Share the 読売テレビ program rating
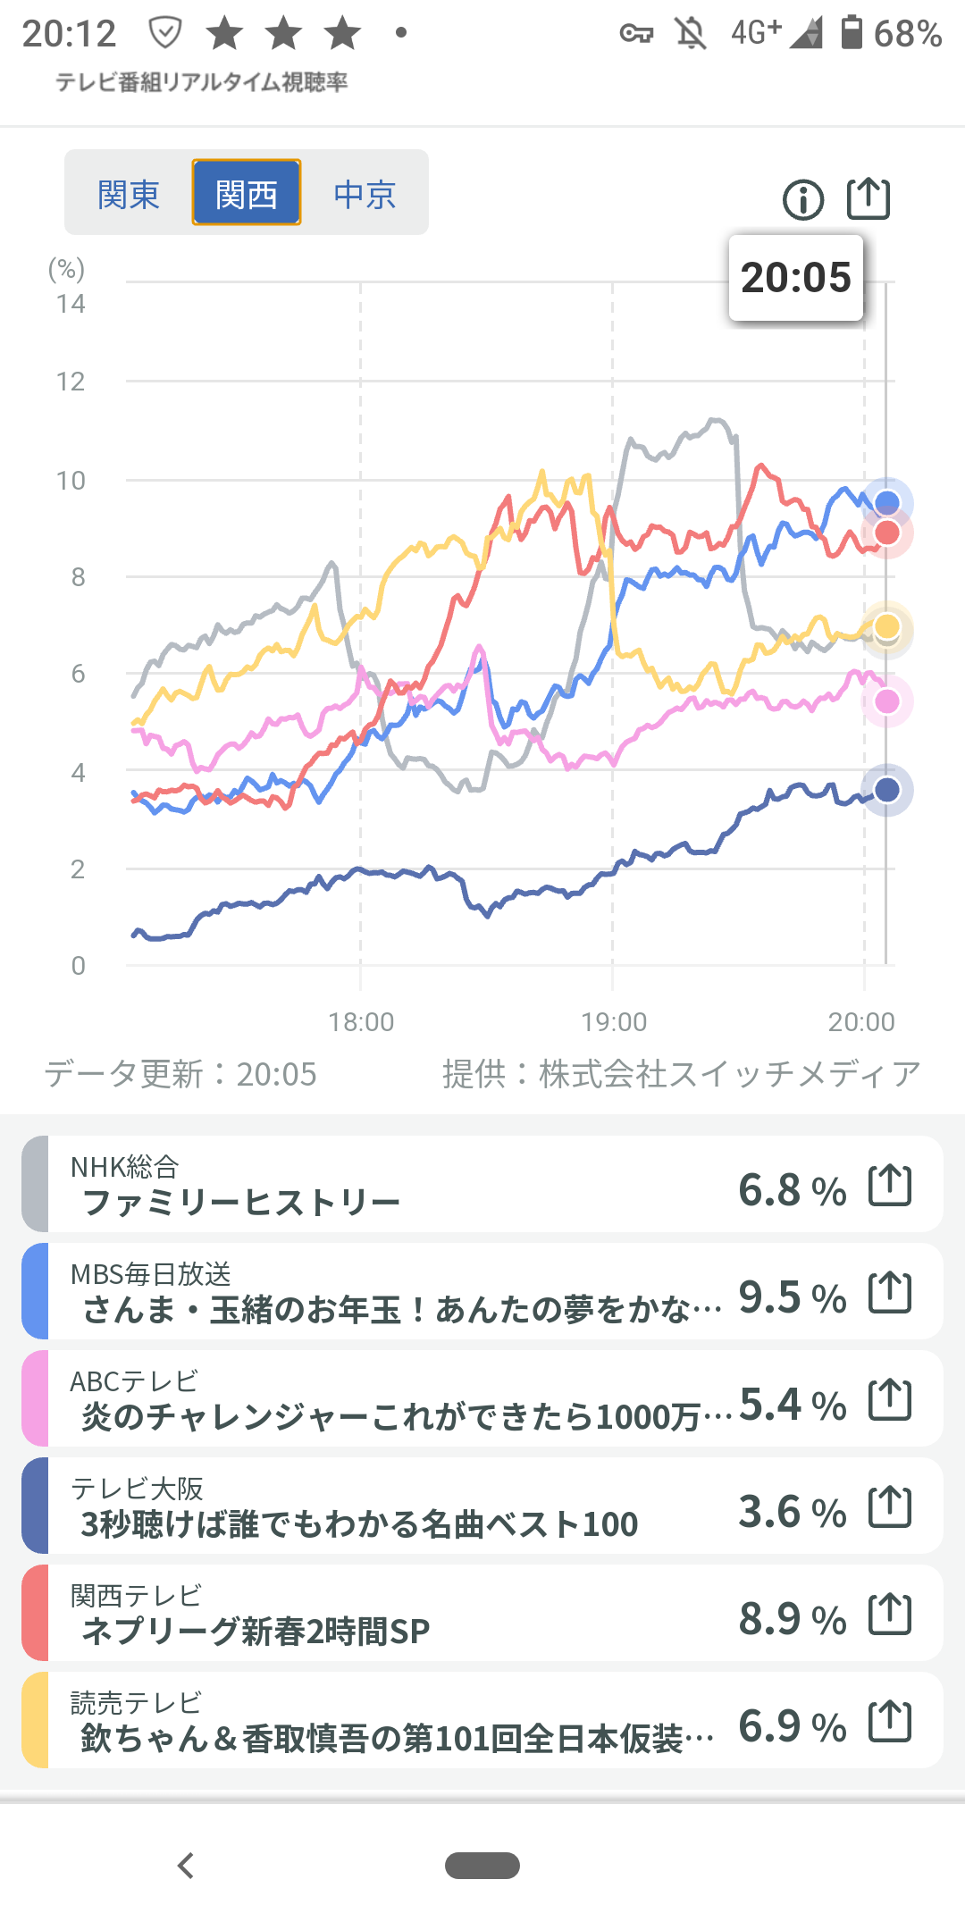 pos(890,1723)
